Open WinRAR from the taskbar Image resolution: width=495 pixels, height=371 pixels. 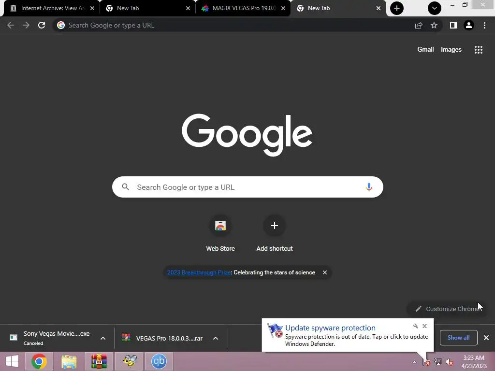(99, 361)
